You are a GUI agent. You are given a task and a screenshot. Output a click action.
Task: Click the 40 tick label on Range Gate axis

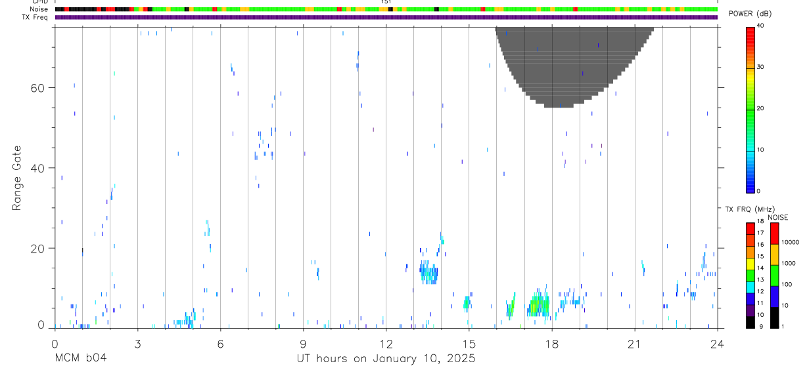tap(39, 168)
